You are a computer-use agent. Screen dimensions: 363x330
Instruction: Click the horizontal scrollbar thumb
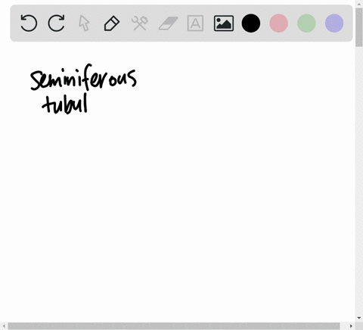point(174,326)
